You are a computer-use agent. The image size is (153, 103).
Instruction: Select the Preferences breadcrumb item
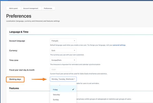pos(48,8)
